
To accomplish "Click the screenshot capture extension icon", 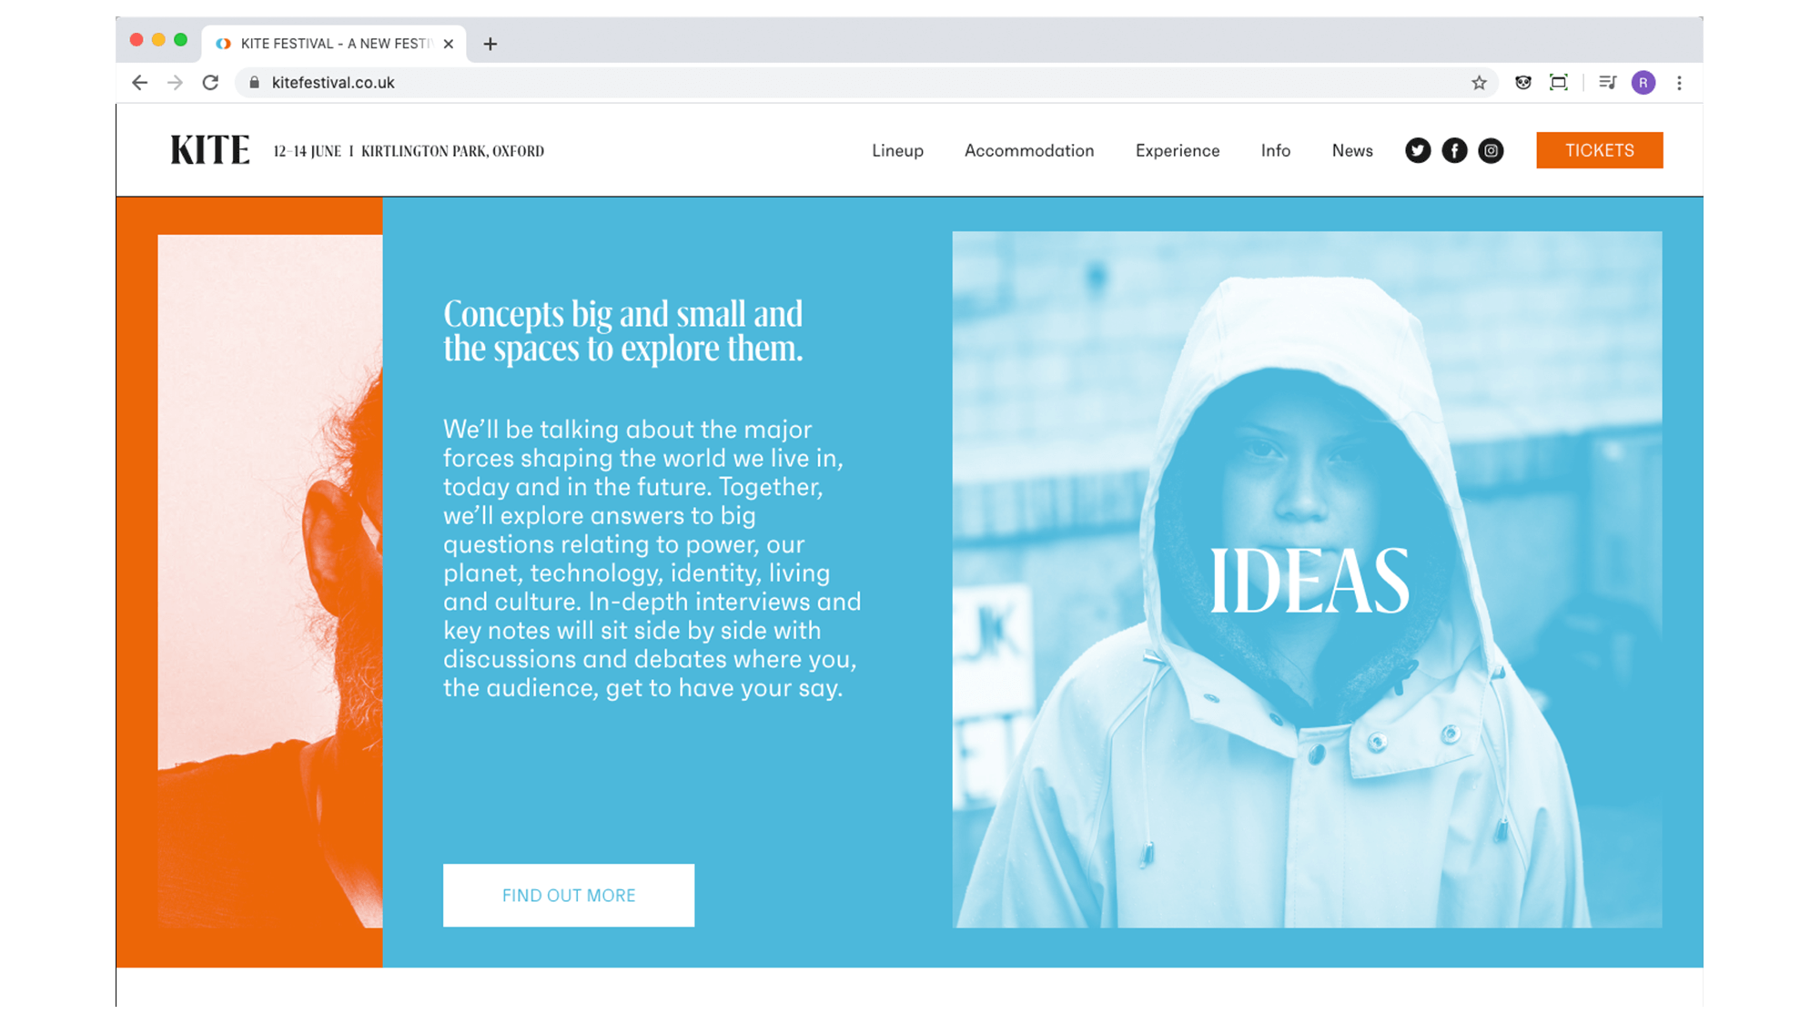I will 1558,83.
